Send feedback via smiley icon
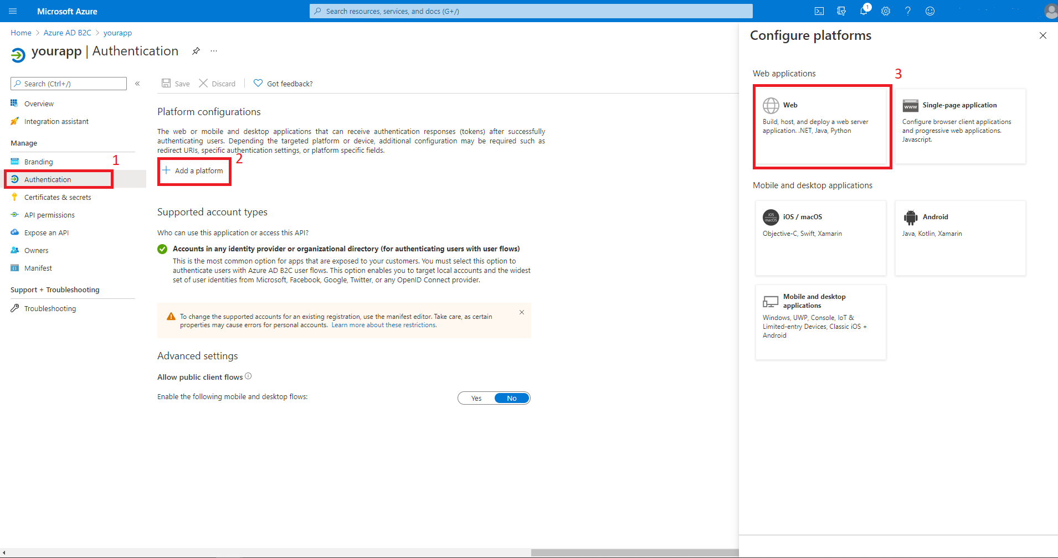This screenshot has width=1058, height=558. point(931,11)
